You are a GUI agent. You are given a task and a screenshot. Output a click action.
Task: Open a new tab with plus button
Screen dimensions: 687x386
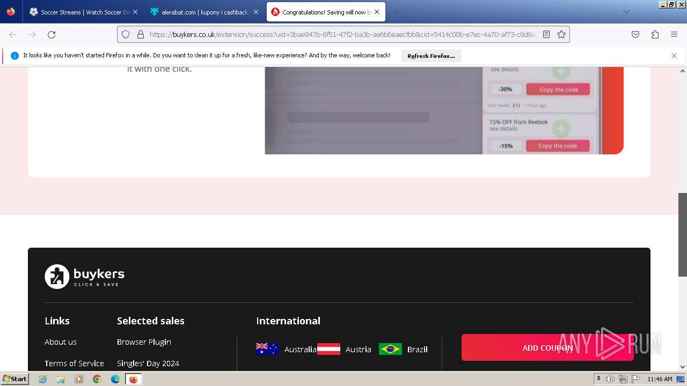point(397,12)
